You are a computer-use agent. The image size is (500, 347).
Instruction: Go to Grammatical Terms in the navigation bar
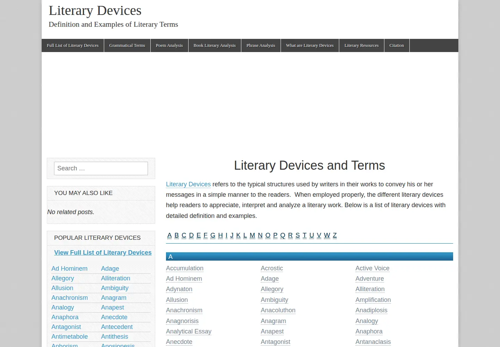click(127, 45)
